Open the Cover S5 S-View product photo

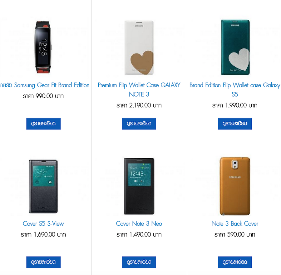(43, 186)
